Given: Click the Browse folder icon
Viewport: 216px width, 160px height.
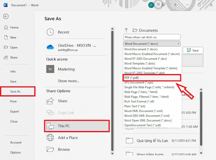Looking at the screenshot, I should 50,150.
